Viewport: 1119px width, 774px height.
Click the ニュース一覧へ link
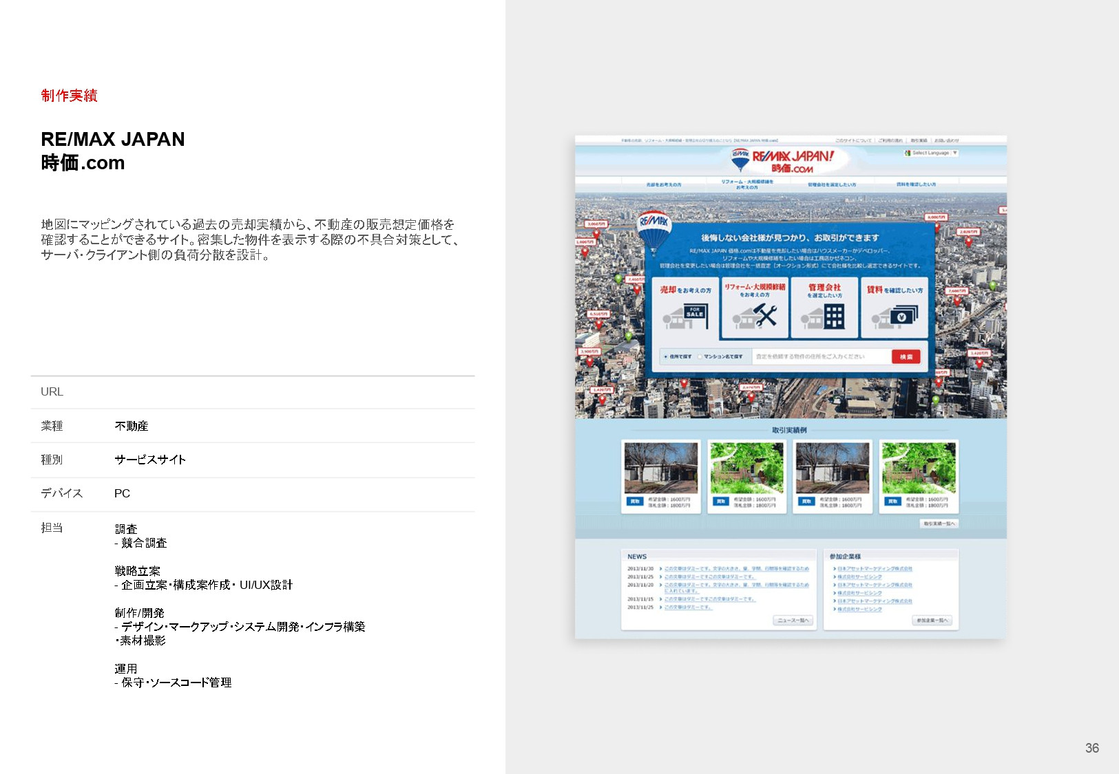(x=794, y=620)
